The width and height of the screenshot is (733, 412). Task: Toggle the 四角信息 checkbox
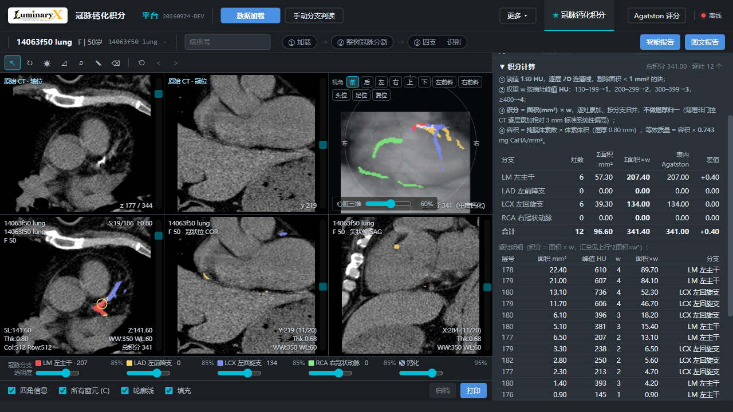click(x=11, y=391)
